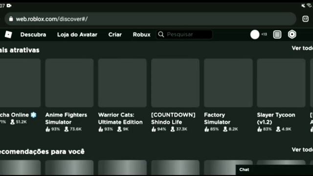Click the Wi-Fi status icon
This screenshot has height=176, width=313.
pyautogui.click(x=309, y=5)
